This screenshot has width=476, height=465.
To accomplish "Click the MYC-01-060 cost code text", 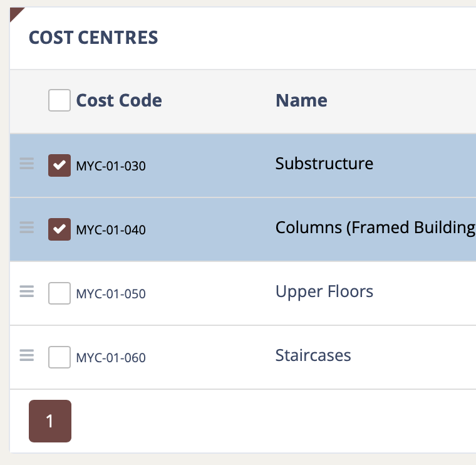I will click(111, 358).
